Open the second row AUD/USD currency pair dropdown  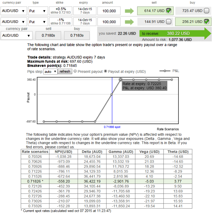14,22
